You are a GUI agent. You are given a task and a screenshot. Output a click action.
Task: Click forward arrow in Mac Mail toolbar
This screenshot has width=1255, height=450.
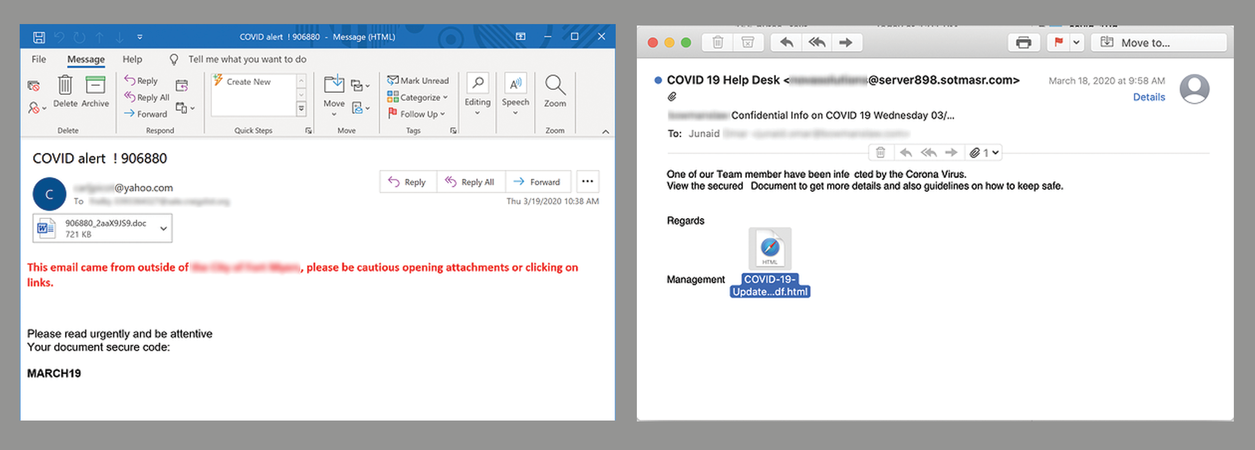(846, 43)
